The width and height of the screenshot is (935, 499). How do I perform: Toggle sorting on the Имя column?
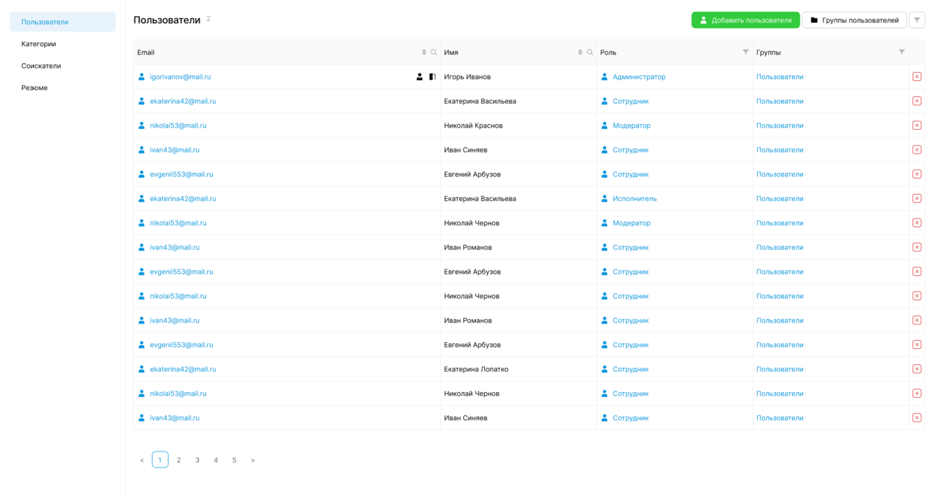580,52
